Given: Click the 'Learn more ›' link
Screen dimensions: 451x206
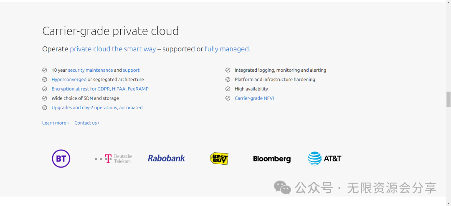Looking at the screenshot, I should click(56, 123).
